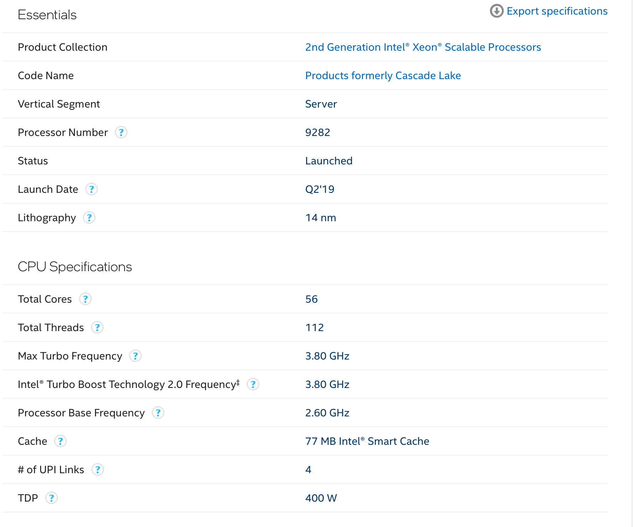Image resolution: width=633 pixels, height=527 pixels.
Task: Show help for # of UPI Links
Action: (98, 469)
